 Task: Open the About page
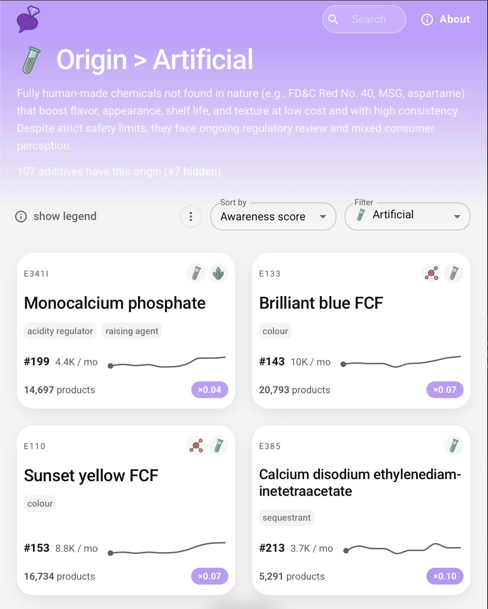pyautogui.click(x=446, y=19)
